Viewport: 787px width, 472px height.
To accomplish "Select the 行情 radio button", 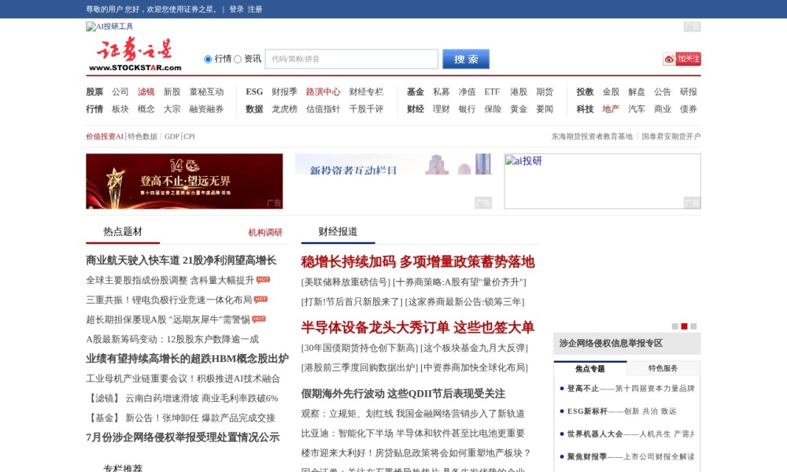I will pyautogui.click(x=208, y=59).
